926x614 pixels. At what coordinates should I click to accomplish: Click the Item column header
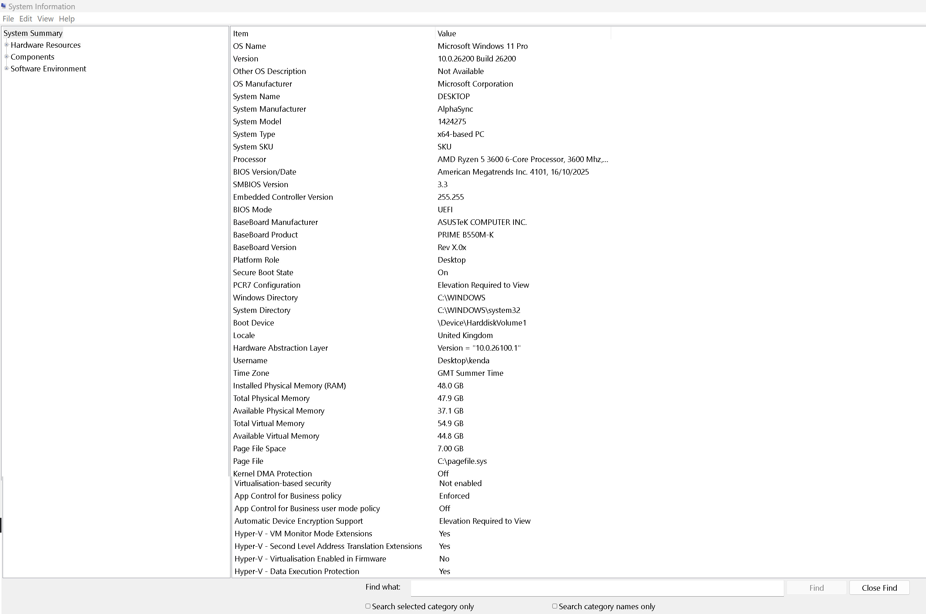[x=333, y=34]
